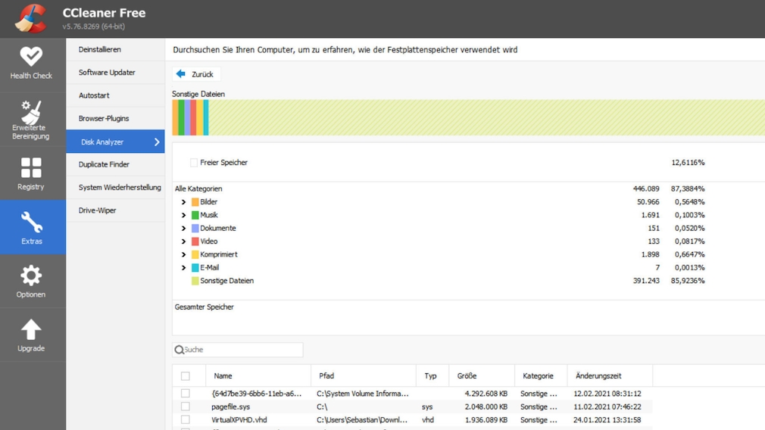Viewport: 765px width, 430px height.
Task: Click the Suche search input field
Action: [238, 350]
